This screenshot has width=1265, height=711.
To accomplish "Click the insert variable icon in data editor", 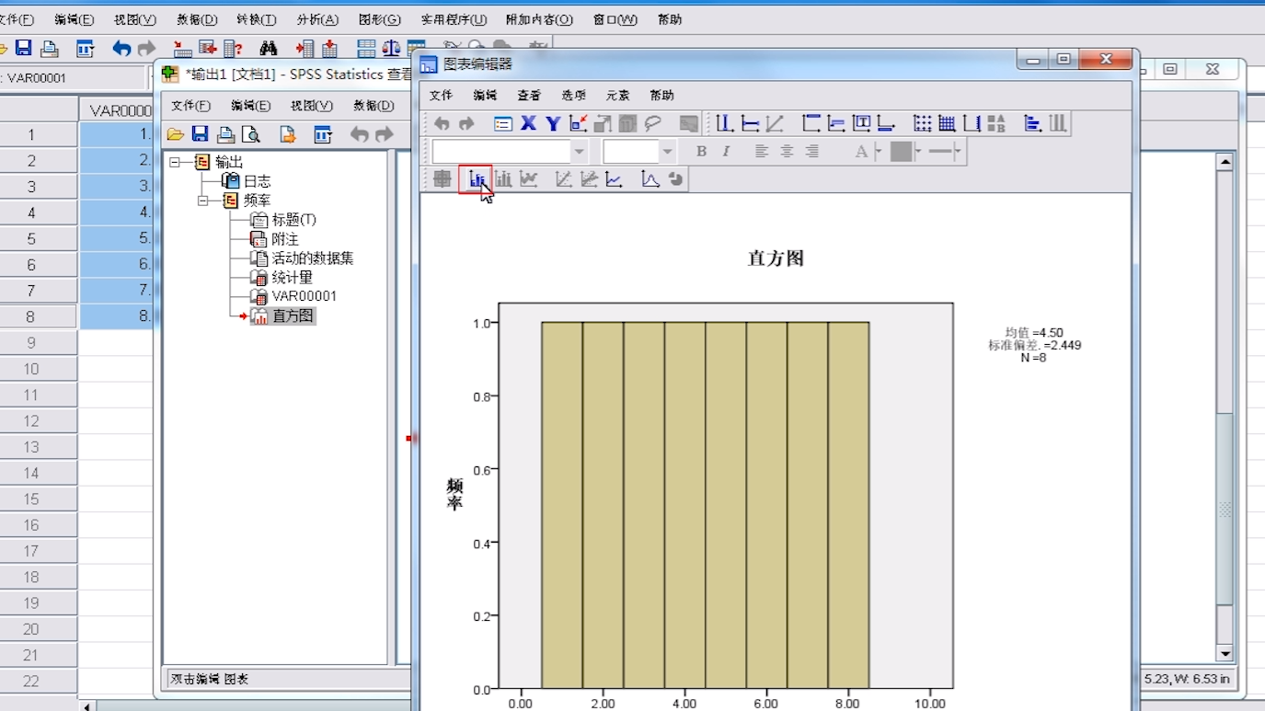I will click(329, 49).
